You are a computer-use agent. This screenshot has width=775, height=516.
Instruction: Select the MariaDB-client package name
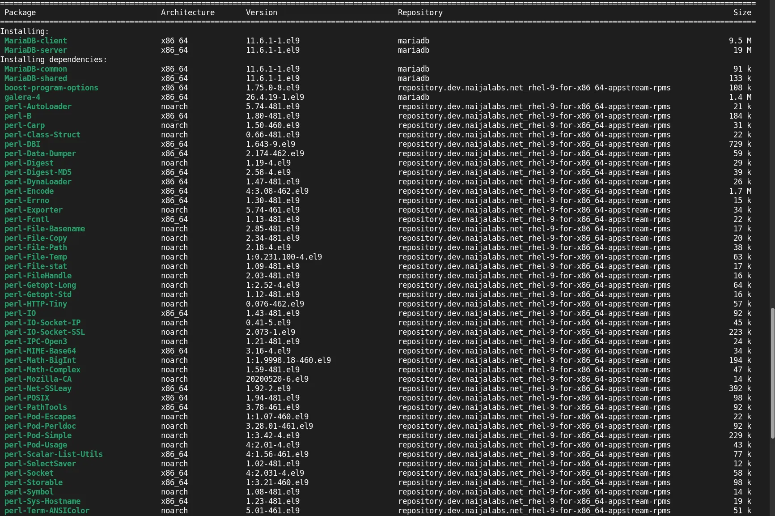click(36, 41)
